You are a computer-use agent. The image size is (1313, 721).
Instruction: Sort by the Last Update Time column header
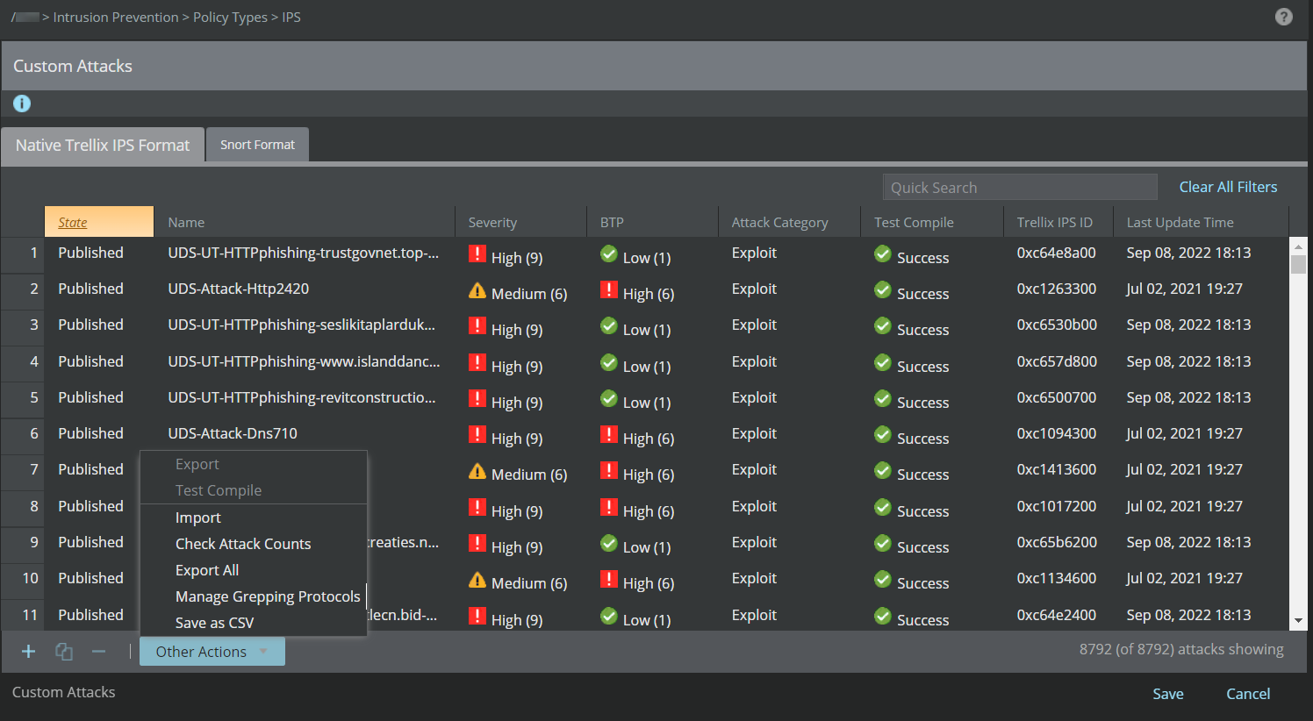click(x=1201, y=222)
